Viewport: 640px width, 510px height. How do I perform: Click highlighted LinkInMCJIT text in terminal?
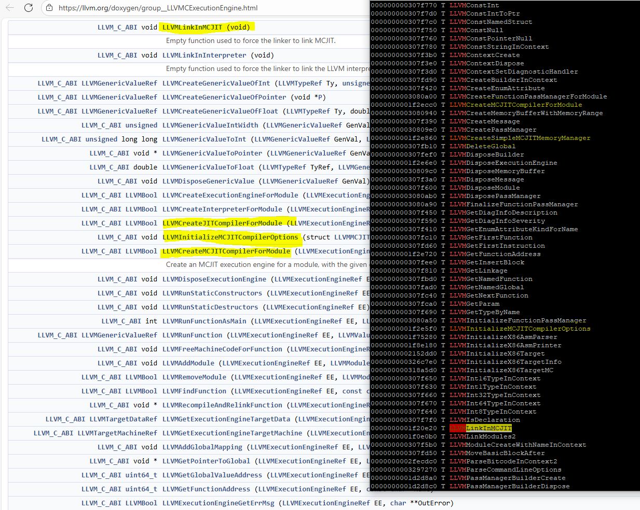[488, 428]
